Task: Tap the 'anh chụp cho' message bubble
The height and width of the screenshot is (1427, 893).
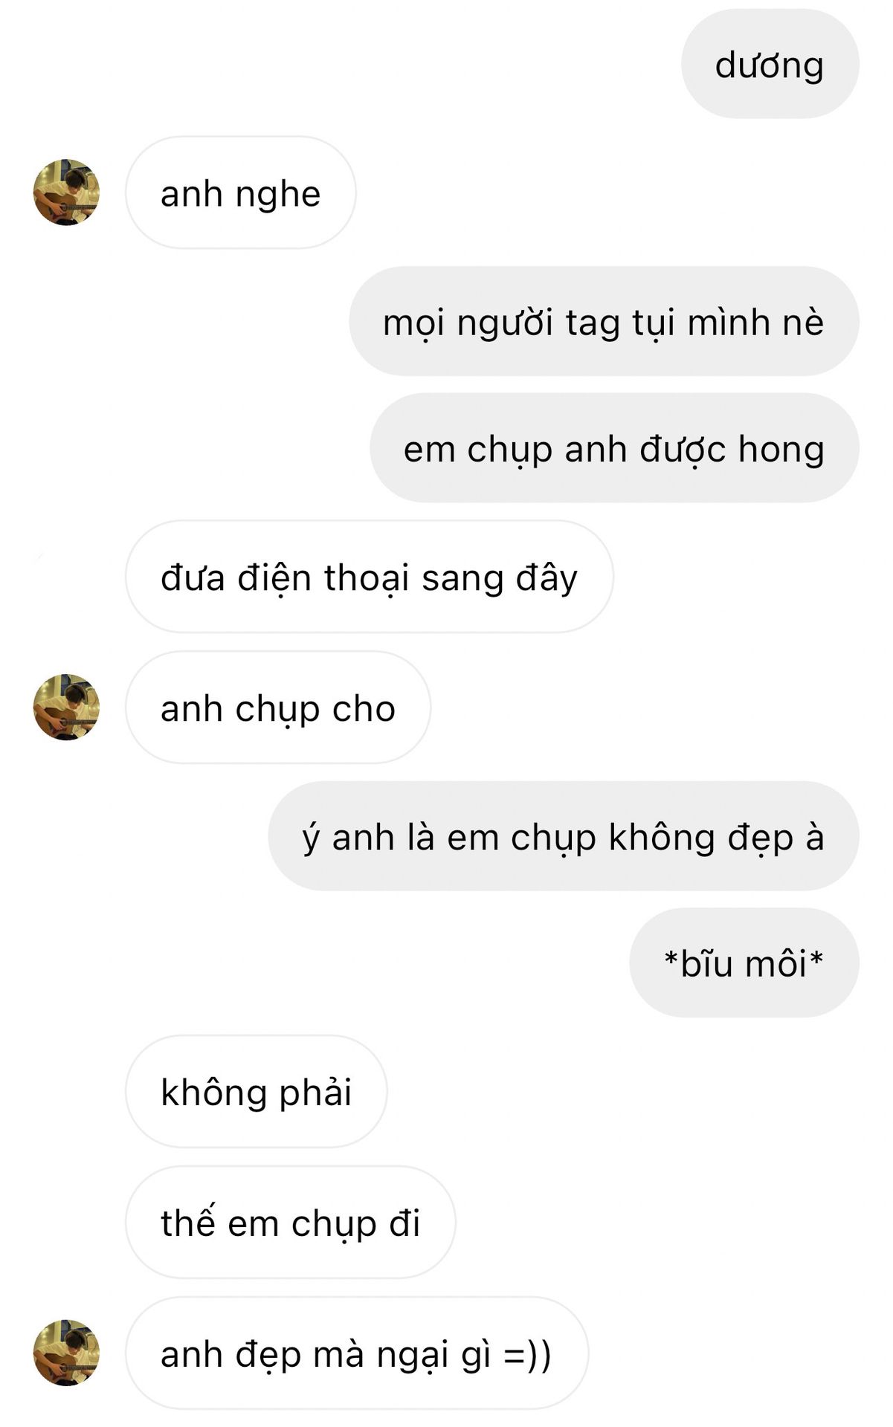Action: 277,708
